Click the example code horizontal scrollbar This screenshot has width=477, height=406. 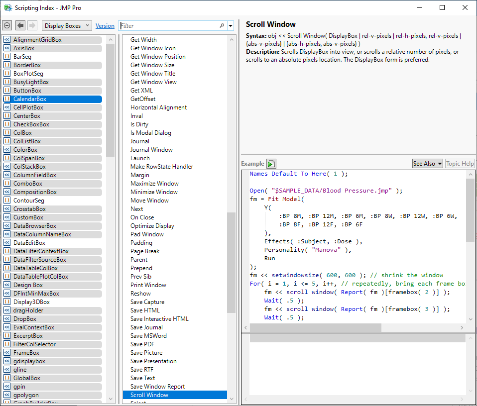click(315, 328)
